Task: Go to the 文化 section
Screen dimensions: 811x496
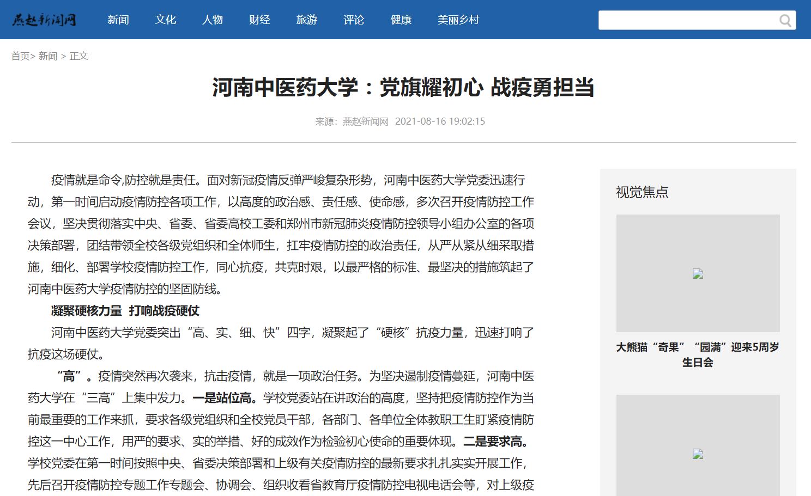Action: (x=166, y=20)
